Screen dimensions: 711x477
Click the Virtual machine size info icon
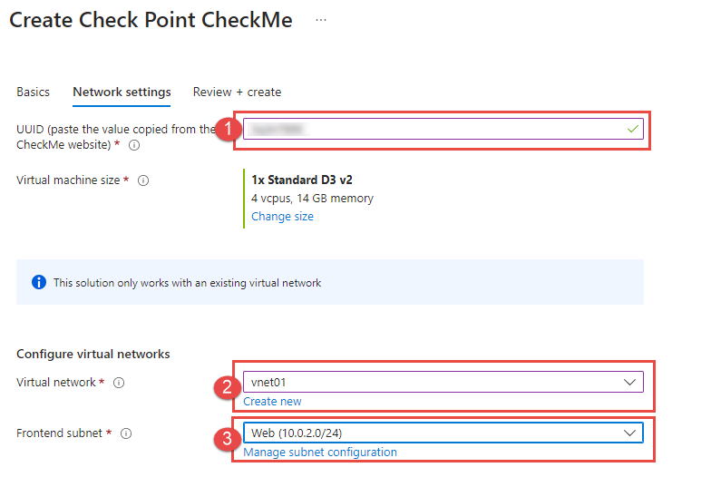pyautogui.click(x=143, y=180)
